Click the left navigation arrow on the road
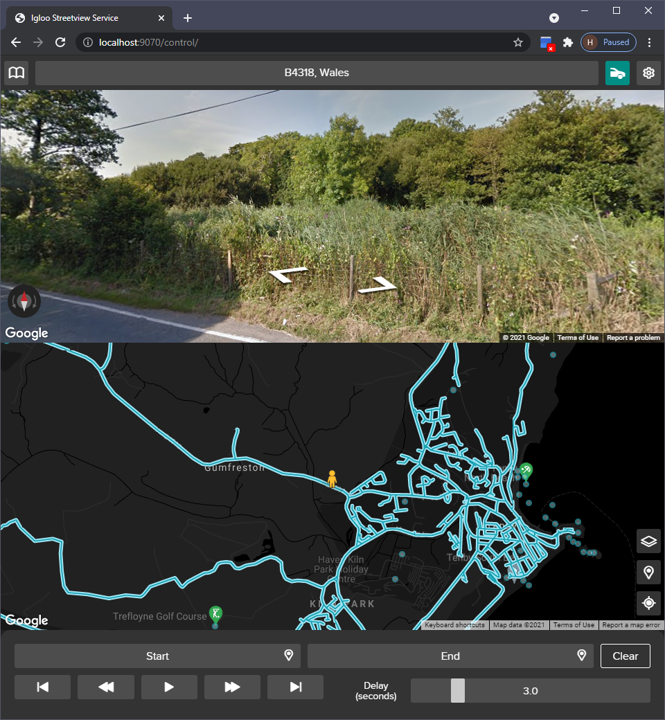This screenshot has width=665, height=720. (x=288, y=276)
